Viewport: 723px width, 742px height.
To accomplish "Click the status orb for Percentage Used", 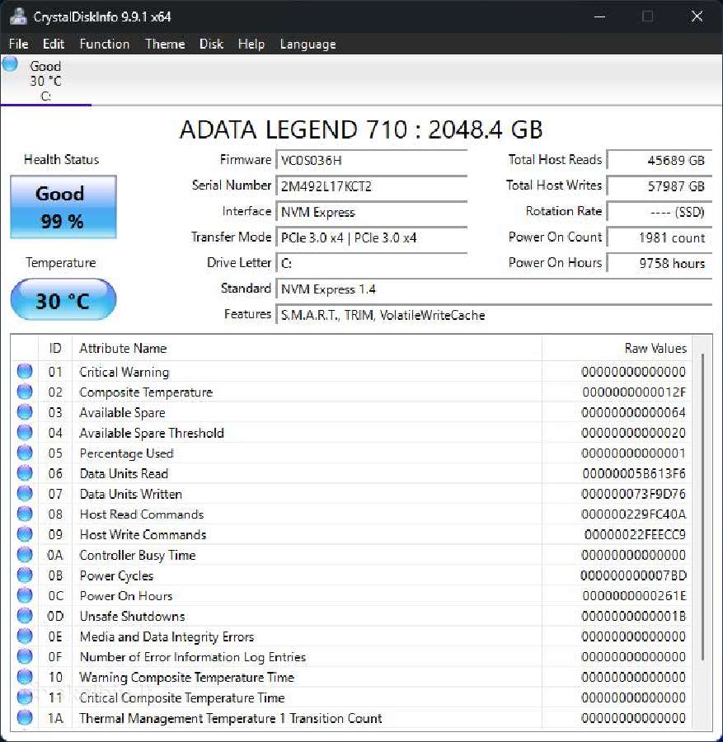I will pos(25,453).
